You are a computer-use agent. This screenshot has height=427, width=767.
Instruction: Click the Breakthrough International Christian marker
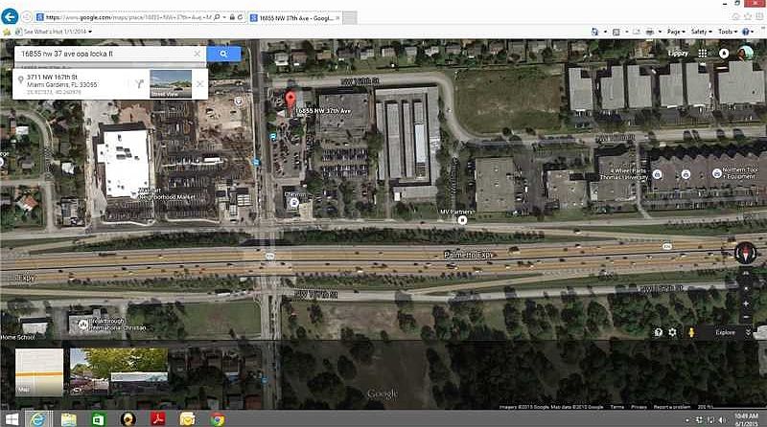[x=83, y=324]
